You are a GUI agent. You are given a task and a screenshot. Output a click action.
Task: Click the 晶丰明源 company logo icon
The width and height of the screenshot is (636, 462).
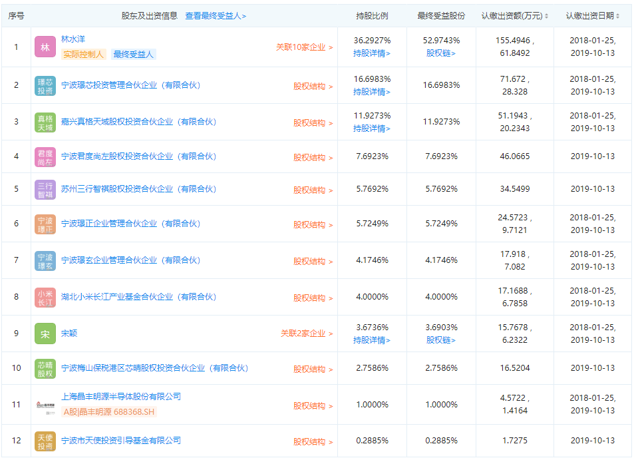coord(44,404)
